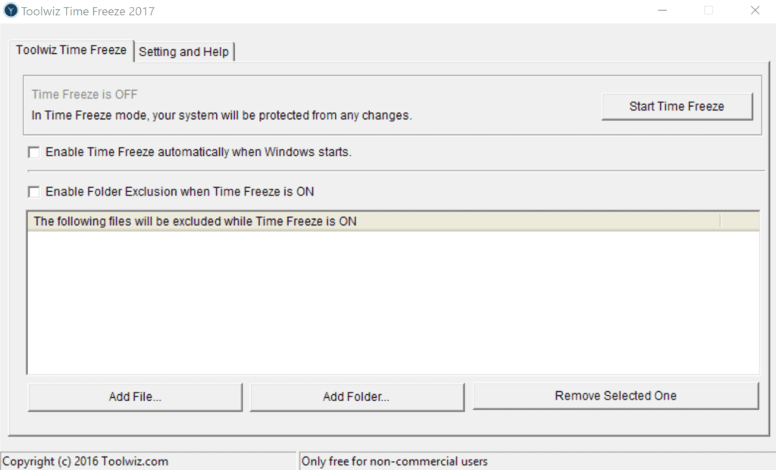Select the Toolwiz Time Freeze tab
This screenshot has width=776, height=470.
[x=71, y=50]
